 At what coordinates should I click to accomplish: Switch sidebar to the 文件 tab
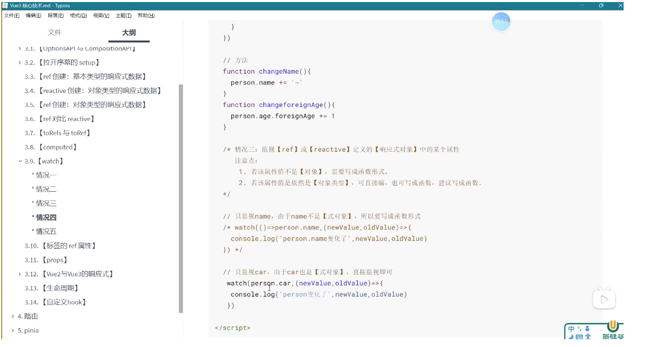pyautogui.click(x=55, y=32)
